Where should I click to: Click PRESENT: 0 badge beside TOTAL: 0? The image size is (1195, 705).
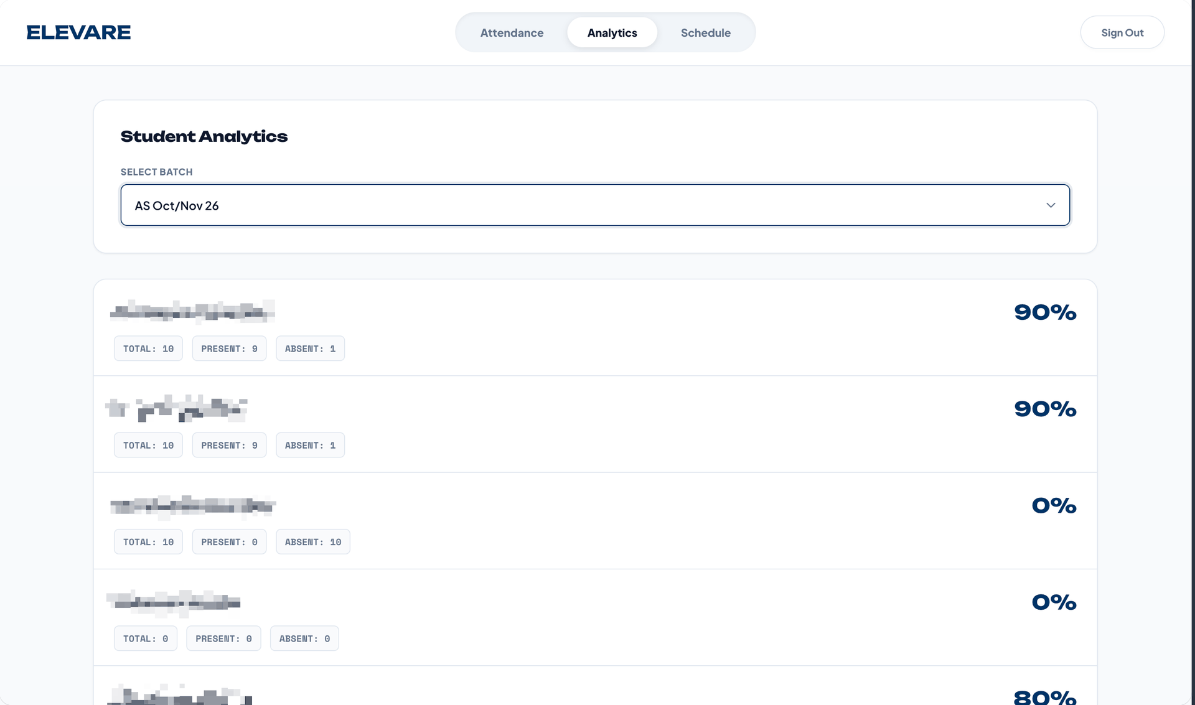click(223, 638)
